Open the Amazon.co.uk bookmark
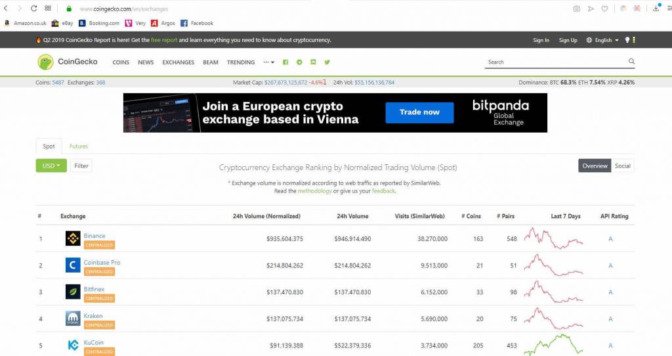 [x=26, y=23]
